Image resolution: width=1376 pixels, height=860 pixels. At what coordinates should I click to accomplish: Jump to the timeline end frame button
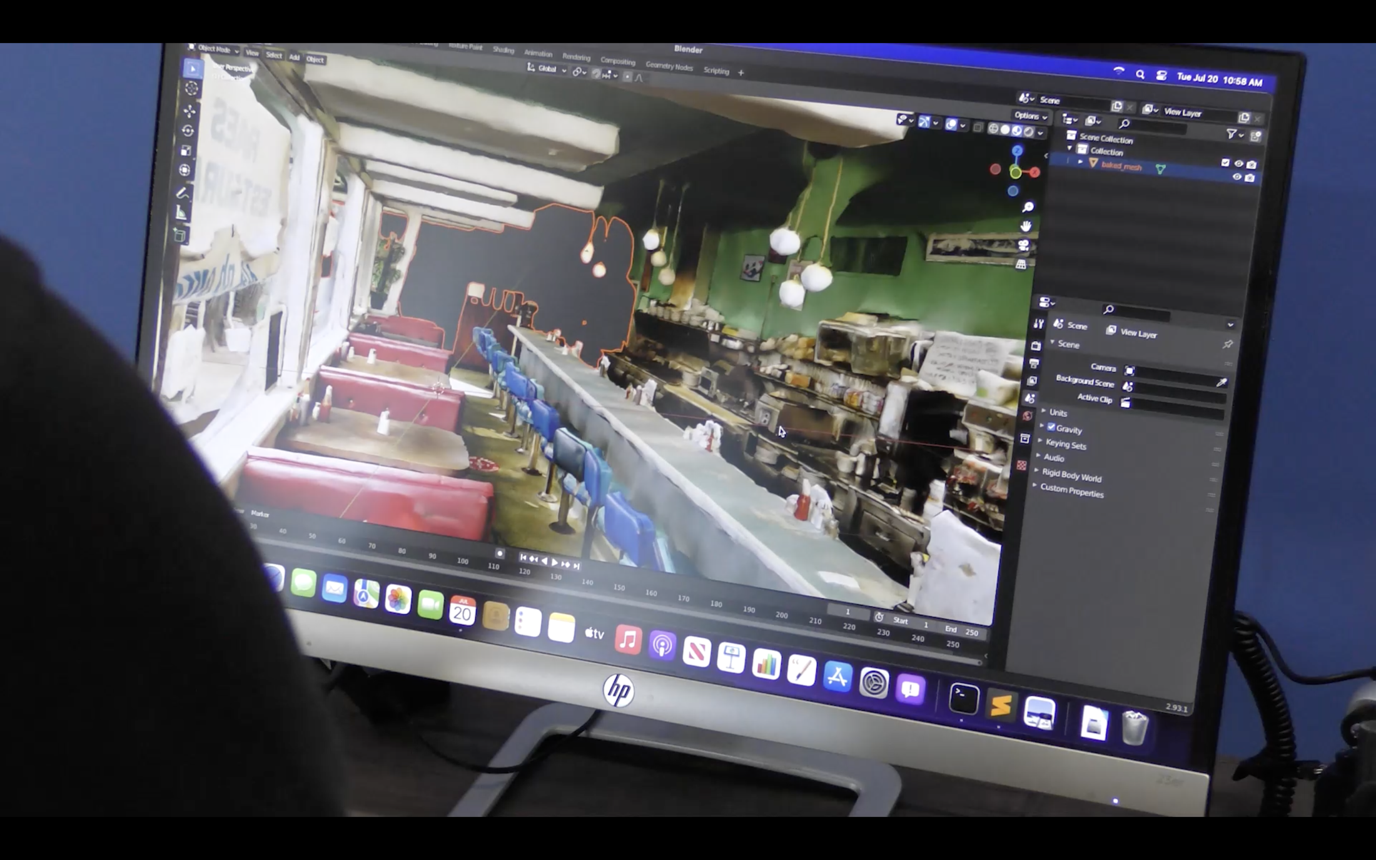coord(576,565)
